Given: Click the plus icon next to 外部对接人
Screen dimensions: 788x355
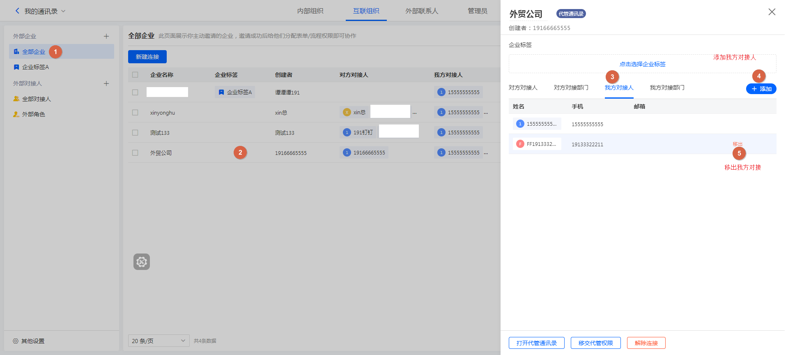Looking at the screenshot, I should [x=106, y=83].
